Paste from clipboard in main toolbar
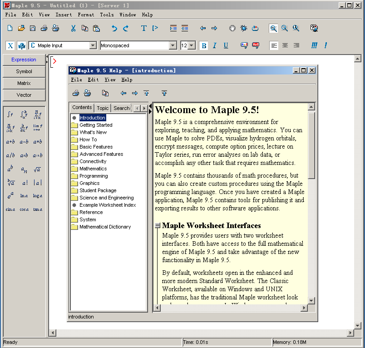Viewport: 365px width, 348px height. 96,28
